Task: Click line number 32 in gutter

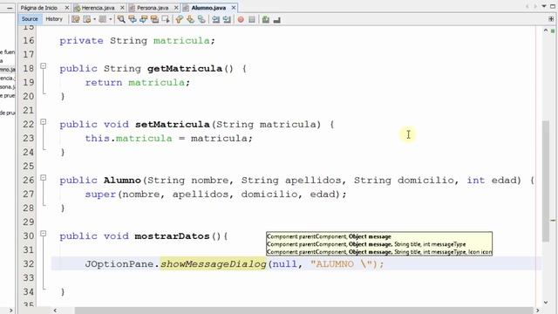Action: pos(29,264)
